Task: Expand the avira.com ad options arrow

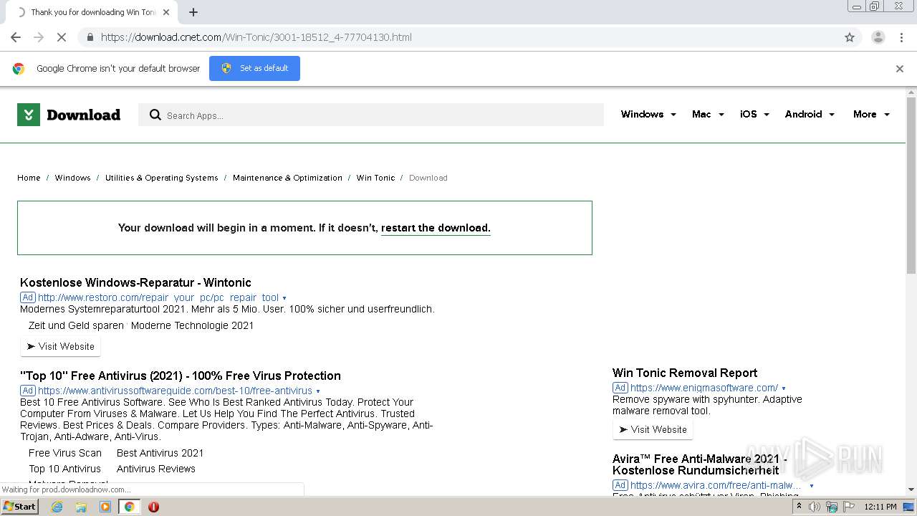Action: point(811,486)
